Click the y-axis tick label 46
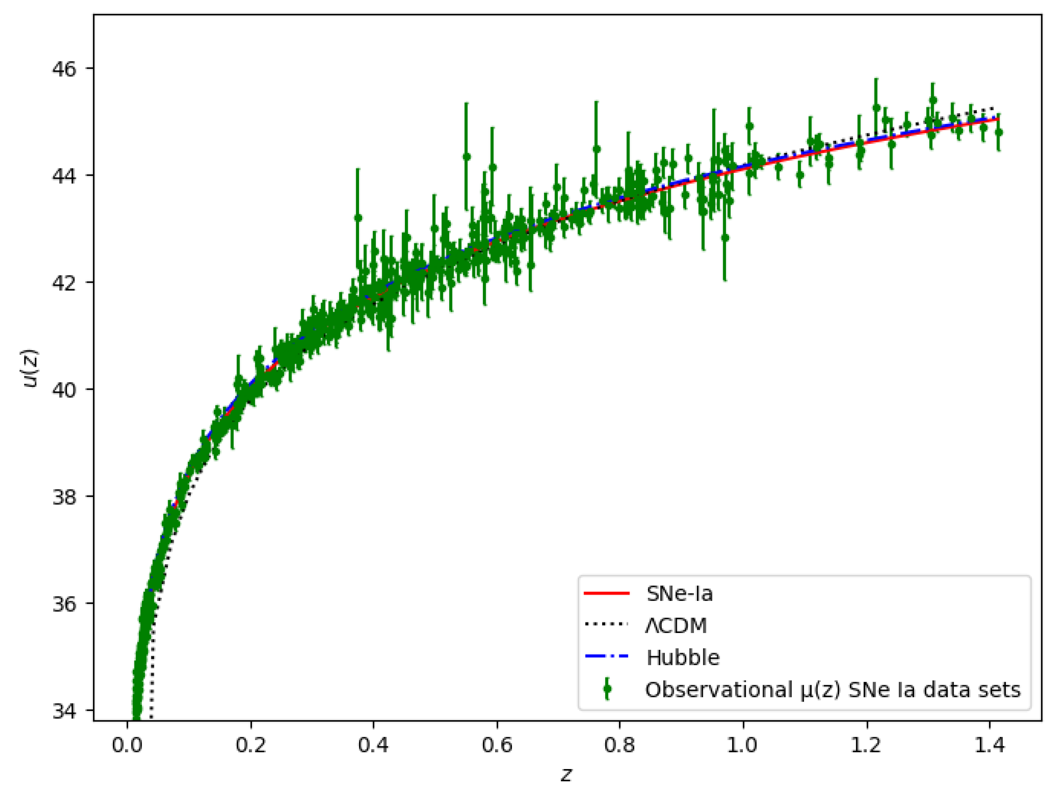 click(64, 69)
